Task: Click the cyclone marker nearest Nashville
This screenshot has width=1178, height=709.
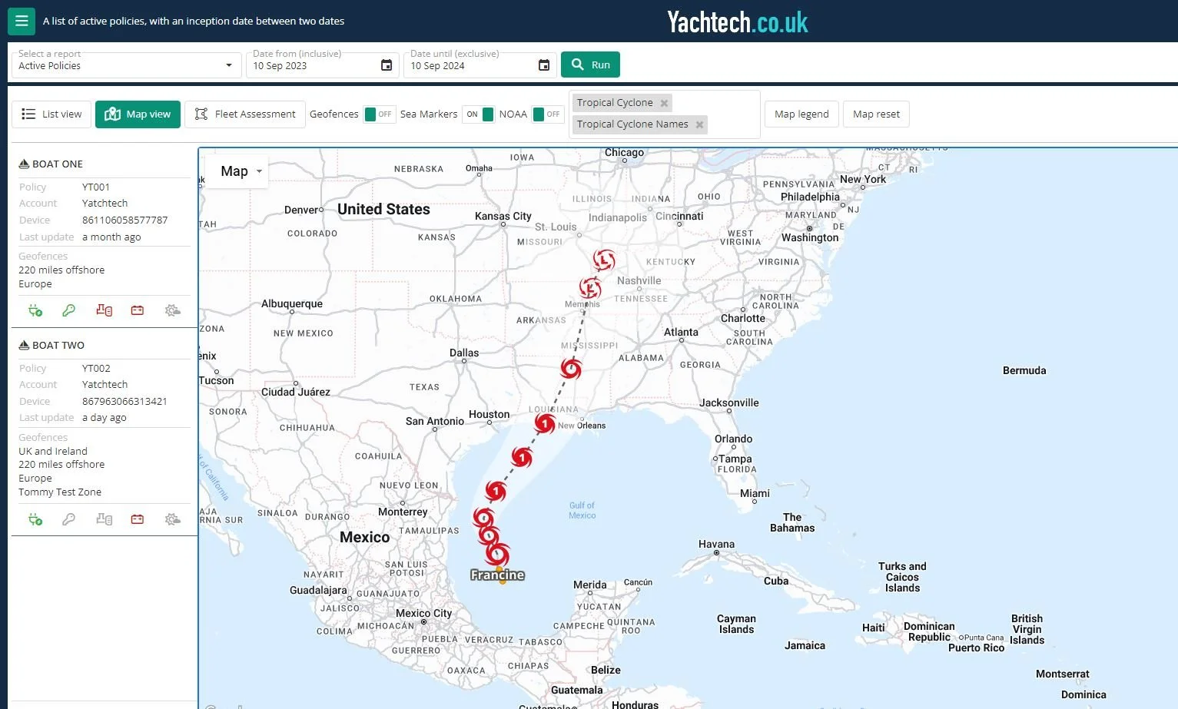Action: pos(590,289)
